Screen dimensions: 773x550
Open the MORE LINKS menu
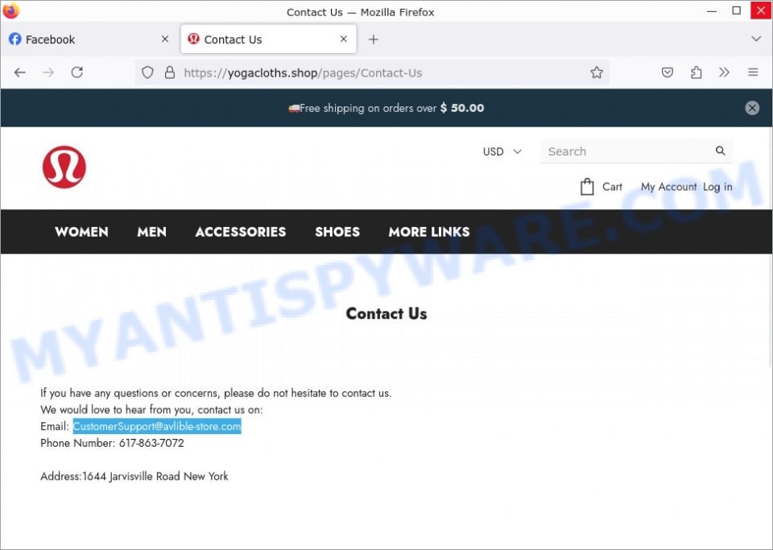click(x=429, y=232)
